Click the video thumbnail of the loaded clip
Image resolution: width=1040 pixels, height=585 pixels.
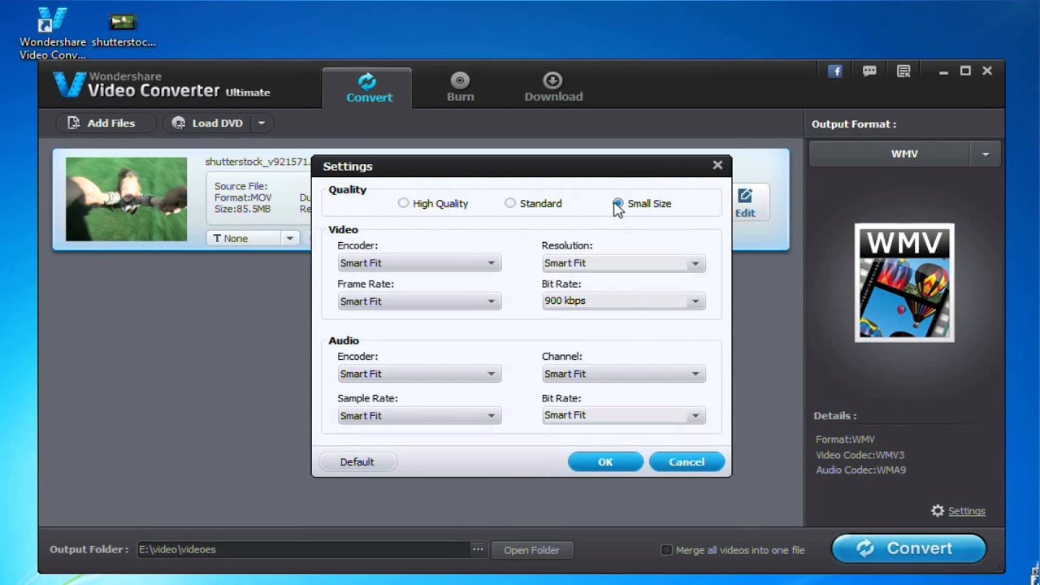[x=126, y=199]
